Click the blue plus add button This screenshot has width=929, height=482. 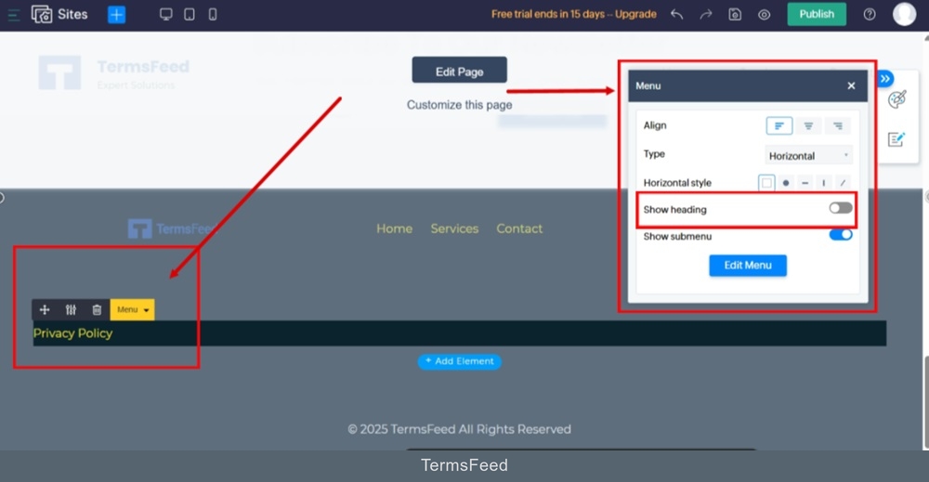tap(117, 14)
